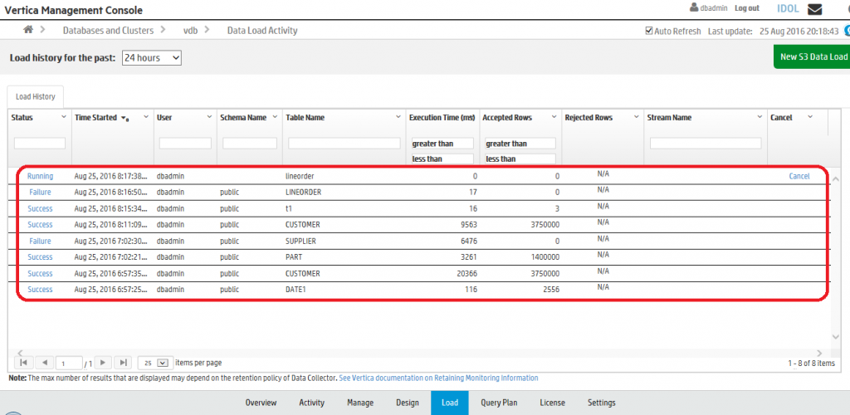Image resolution: width=850 pixels, height=415 pixels.
Task: Switch to the Manage tab
Action: 360,403
